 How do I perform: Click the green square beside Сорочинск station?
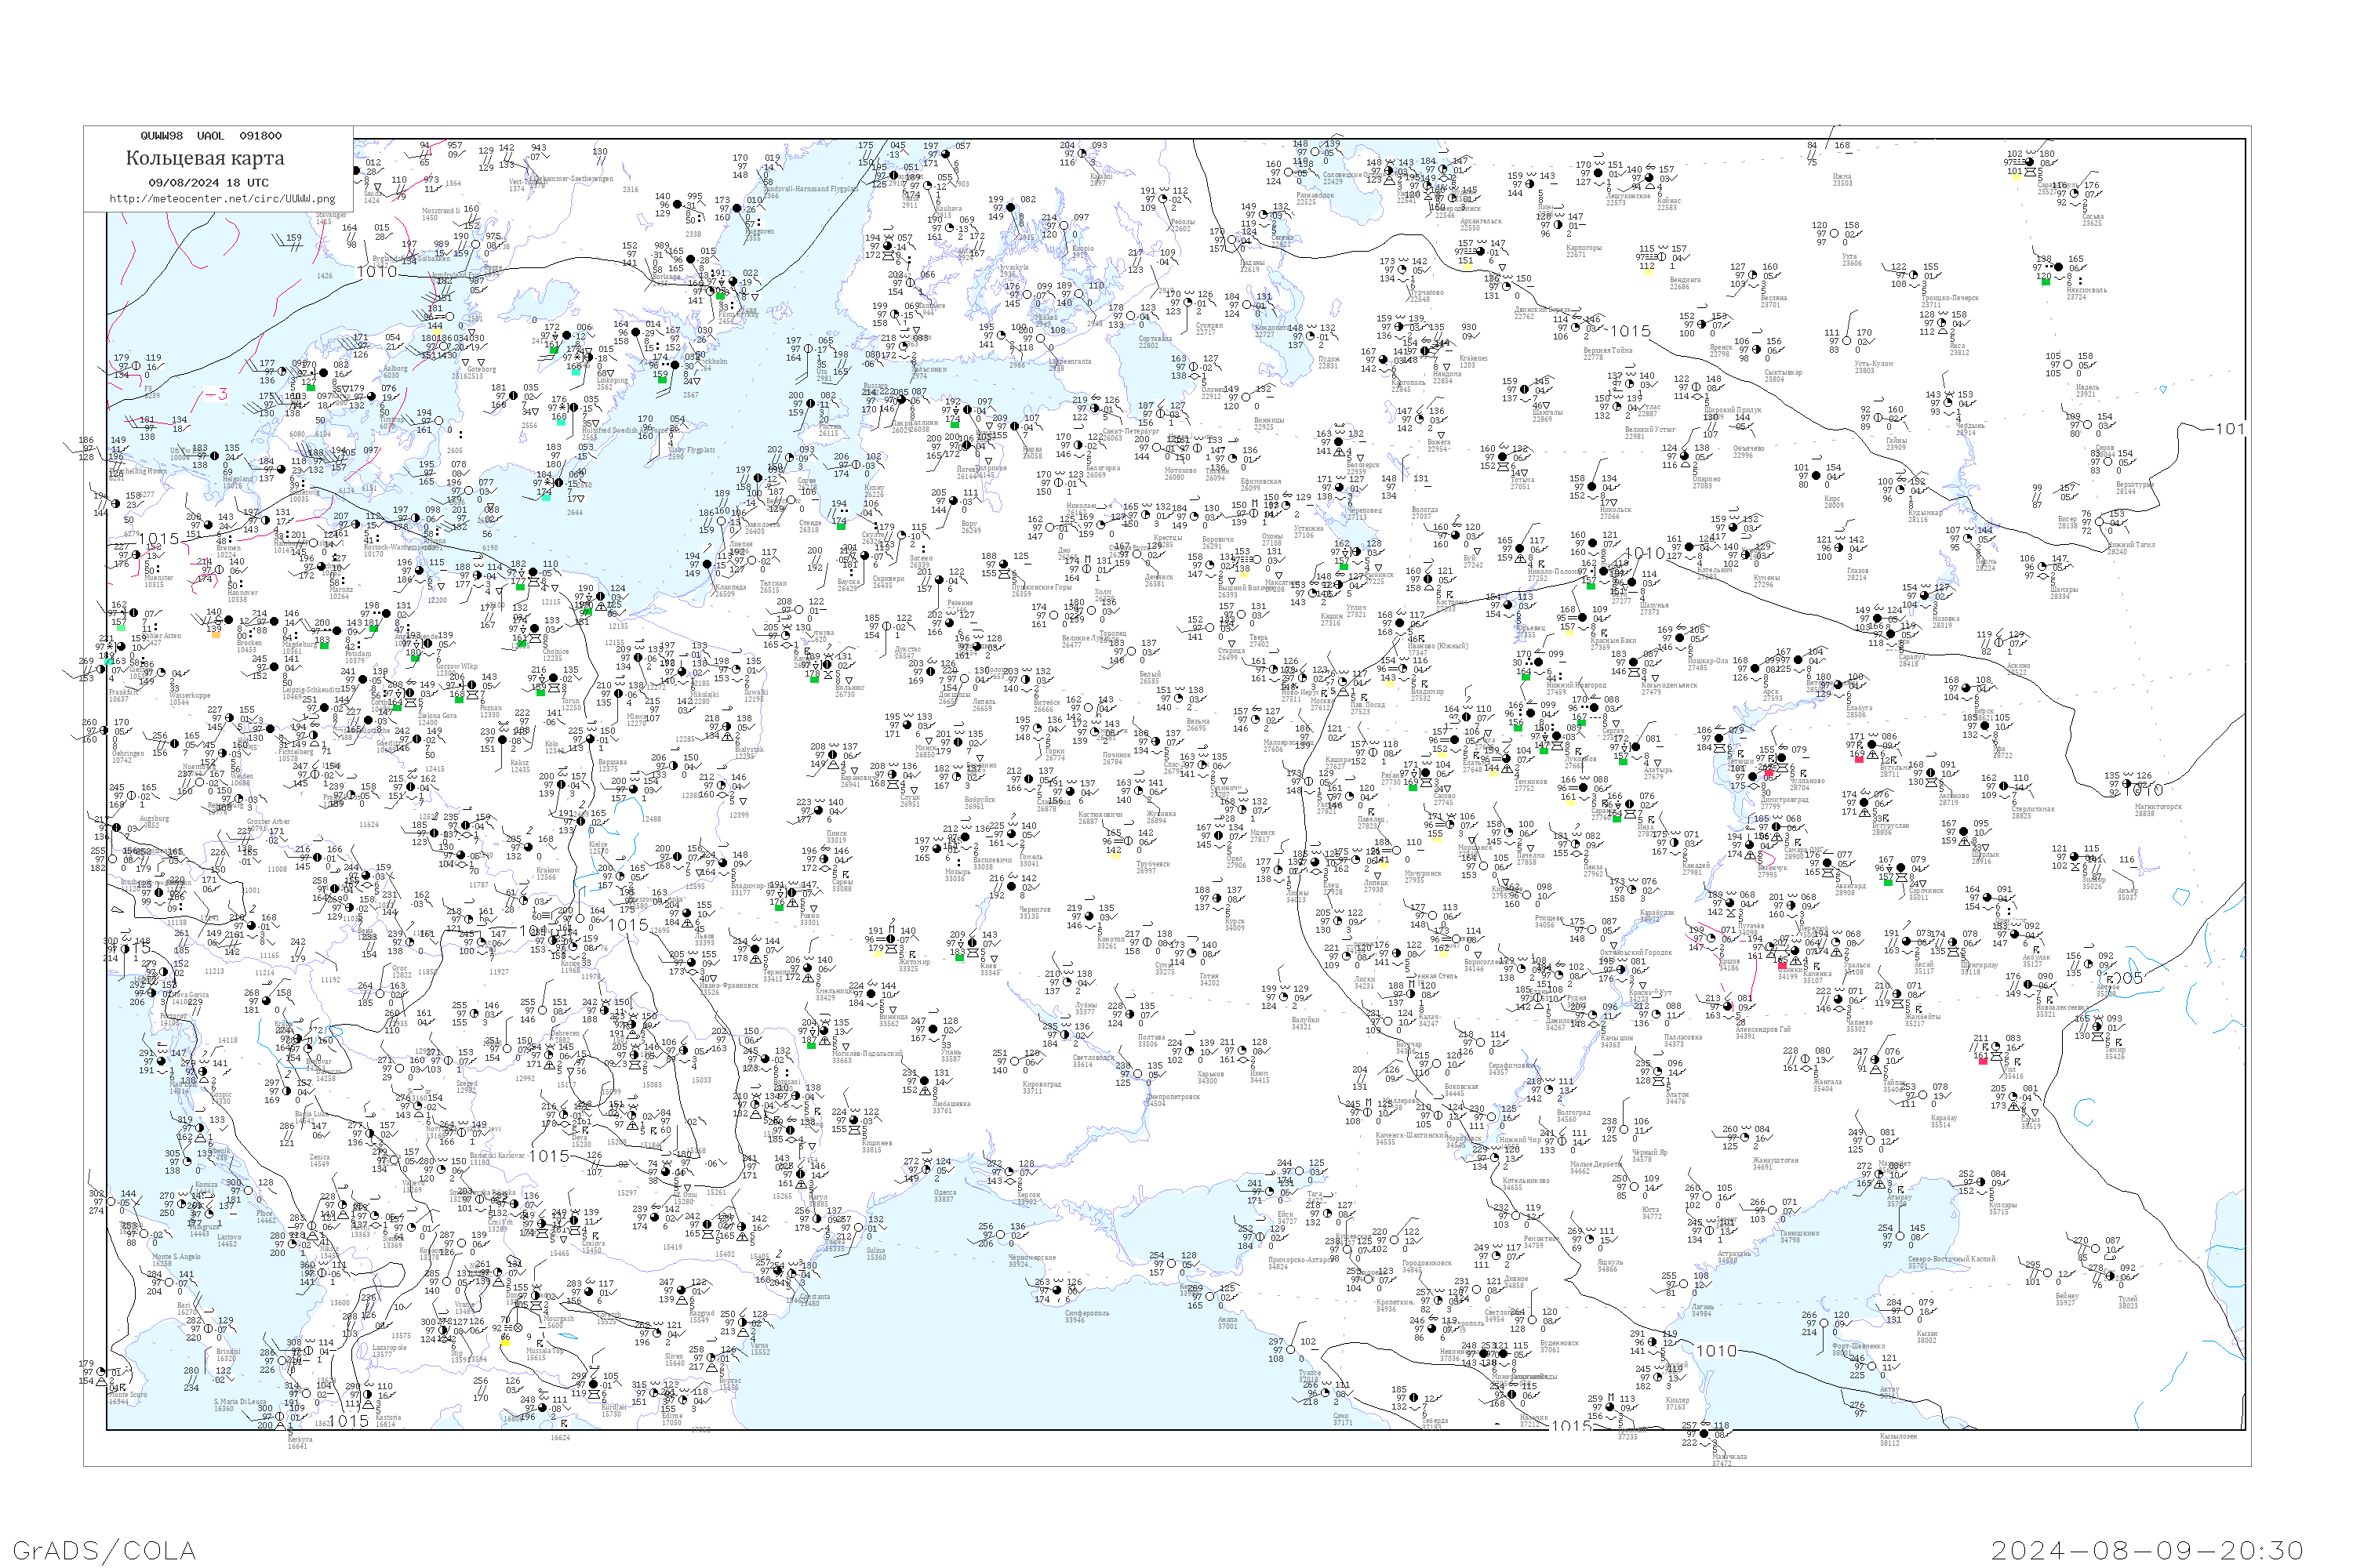tap(1888, 881)
